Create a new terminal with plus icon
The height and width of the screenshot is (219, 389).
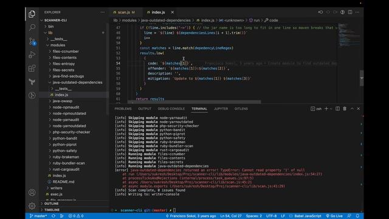[326, 109]
